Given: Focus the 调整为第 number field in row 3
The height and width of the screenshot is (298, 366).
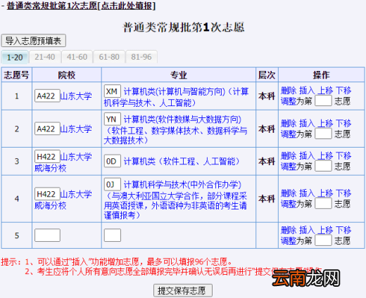Looking at the screenshot, I should [x=323, y=166].
